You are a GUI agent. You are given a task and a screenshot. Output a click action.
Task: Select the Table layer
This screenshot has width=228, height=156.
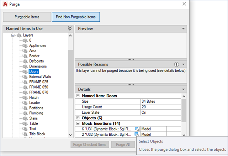33,123
